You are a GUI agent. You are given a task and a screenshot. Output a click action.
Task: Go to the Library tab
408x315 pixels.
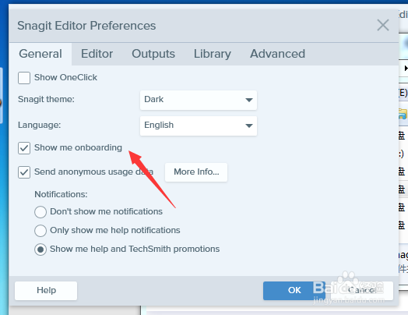(x=213, y=54)
